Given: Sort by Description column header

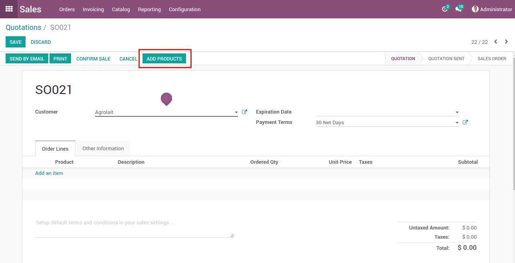Looking at the screenshot, I should [x=131, y=162].
